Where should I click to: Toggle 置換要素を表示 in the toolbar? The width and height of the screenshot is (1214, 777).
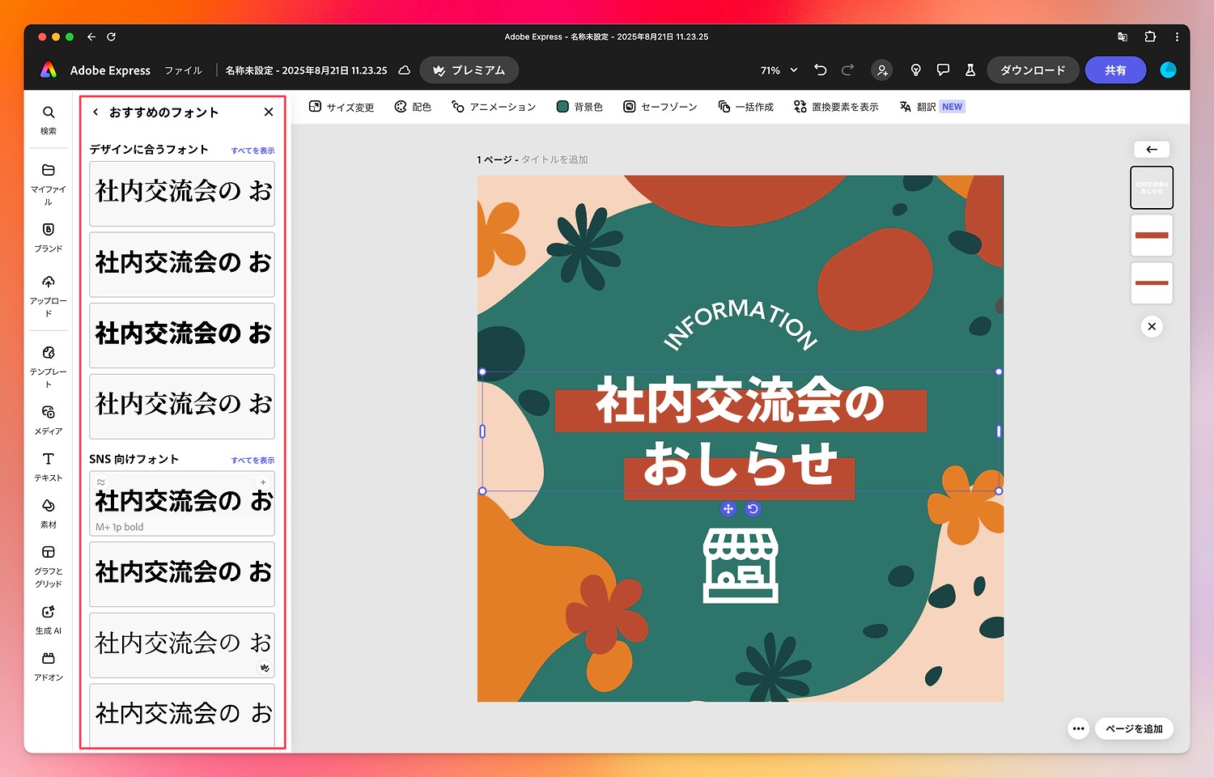click(x=836, y=106)
